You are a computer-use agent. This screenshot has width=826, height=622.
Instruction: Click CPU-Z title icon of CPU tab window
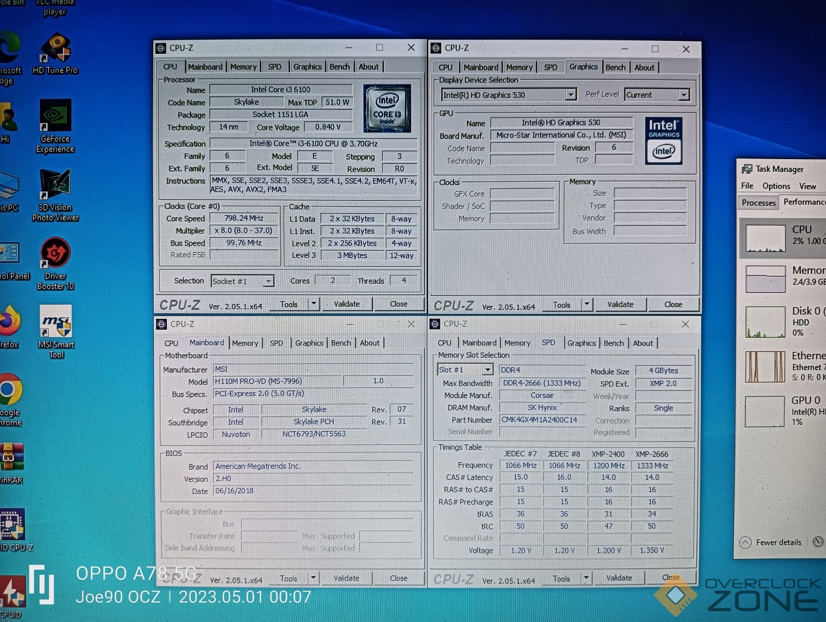coord(161,48)
